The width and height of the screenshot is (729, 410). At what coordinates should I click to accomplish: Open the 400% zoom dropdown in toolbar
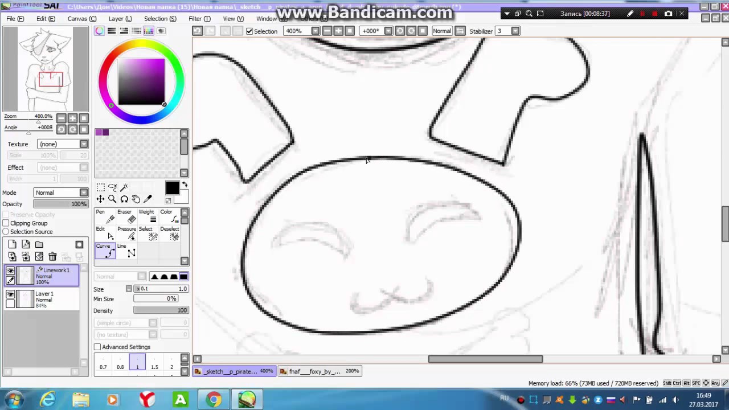click(x=316, y=31)
